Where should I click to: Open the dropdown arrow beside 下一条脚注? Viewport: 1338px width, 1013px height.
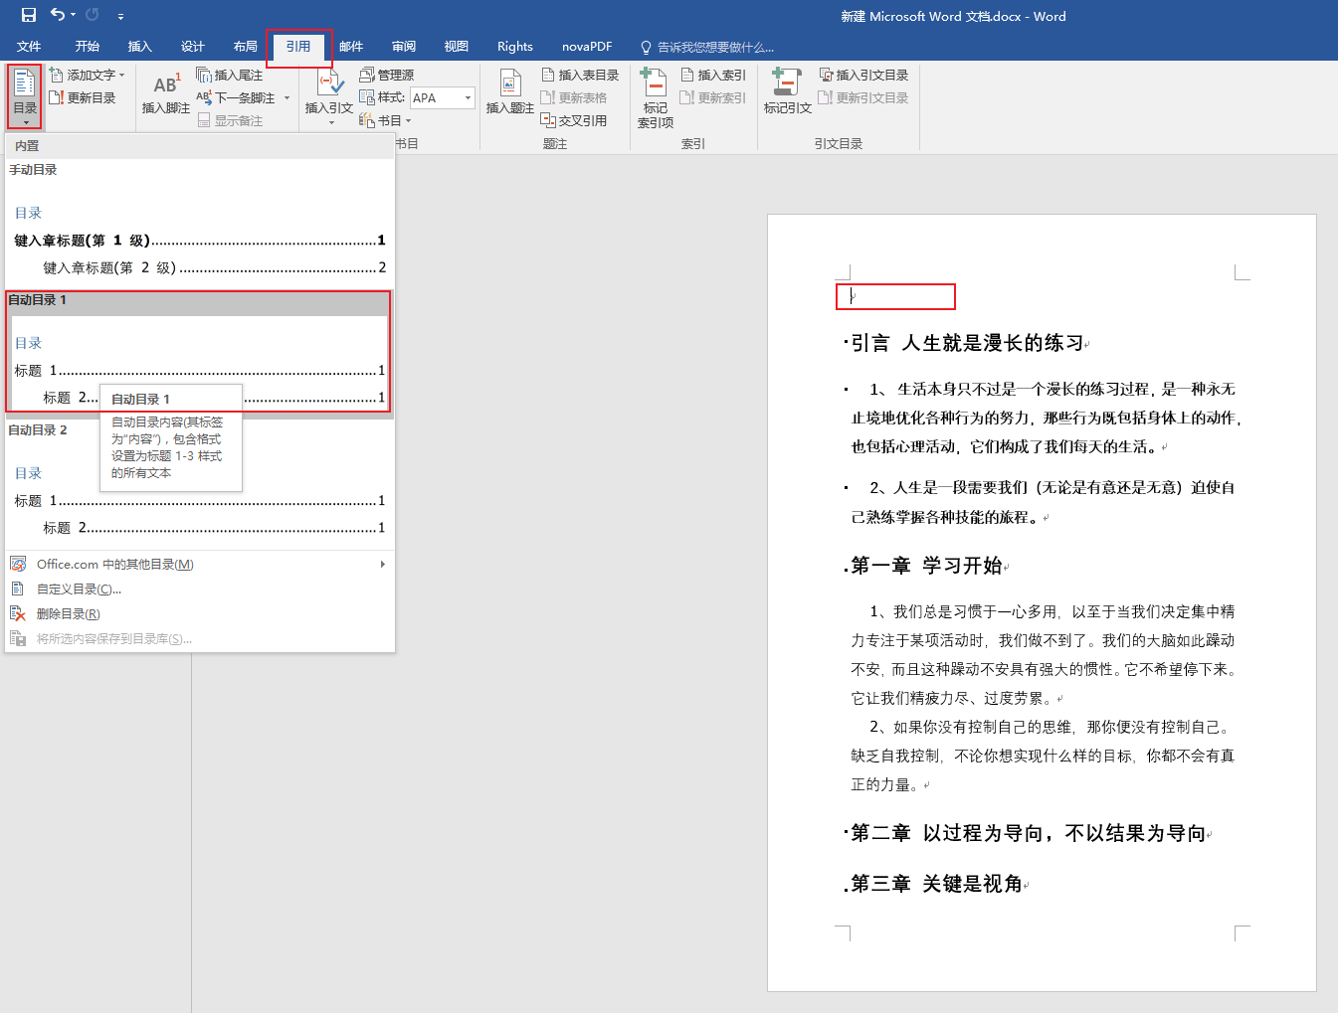(287, 98)
